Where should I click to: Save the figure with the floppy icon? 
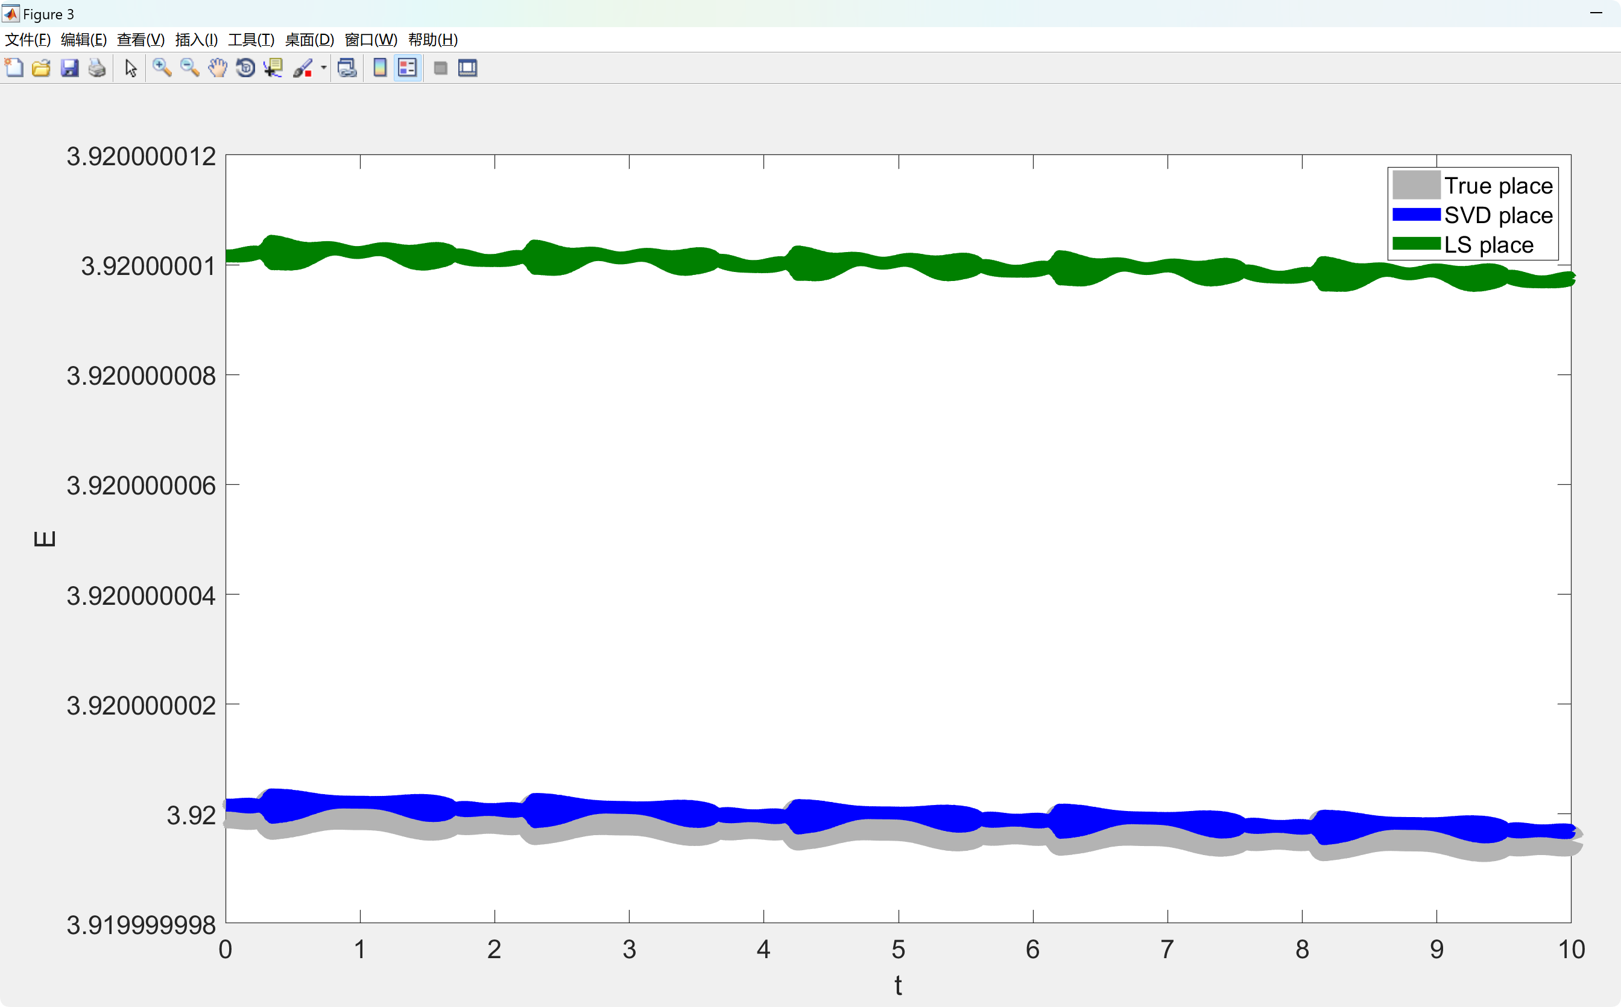point(69,68)
